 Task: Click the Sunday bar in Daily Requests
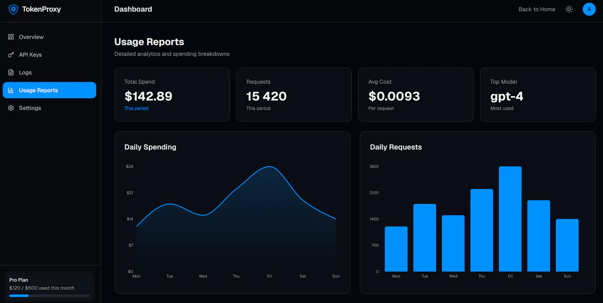tap(567, 245)
